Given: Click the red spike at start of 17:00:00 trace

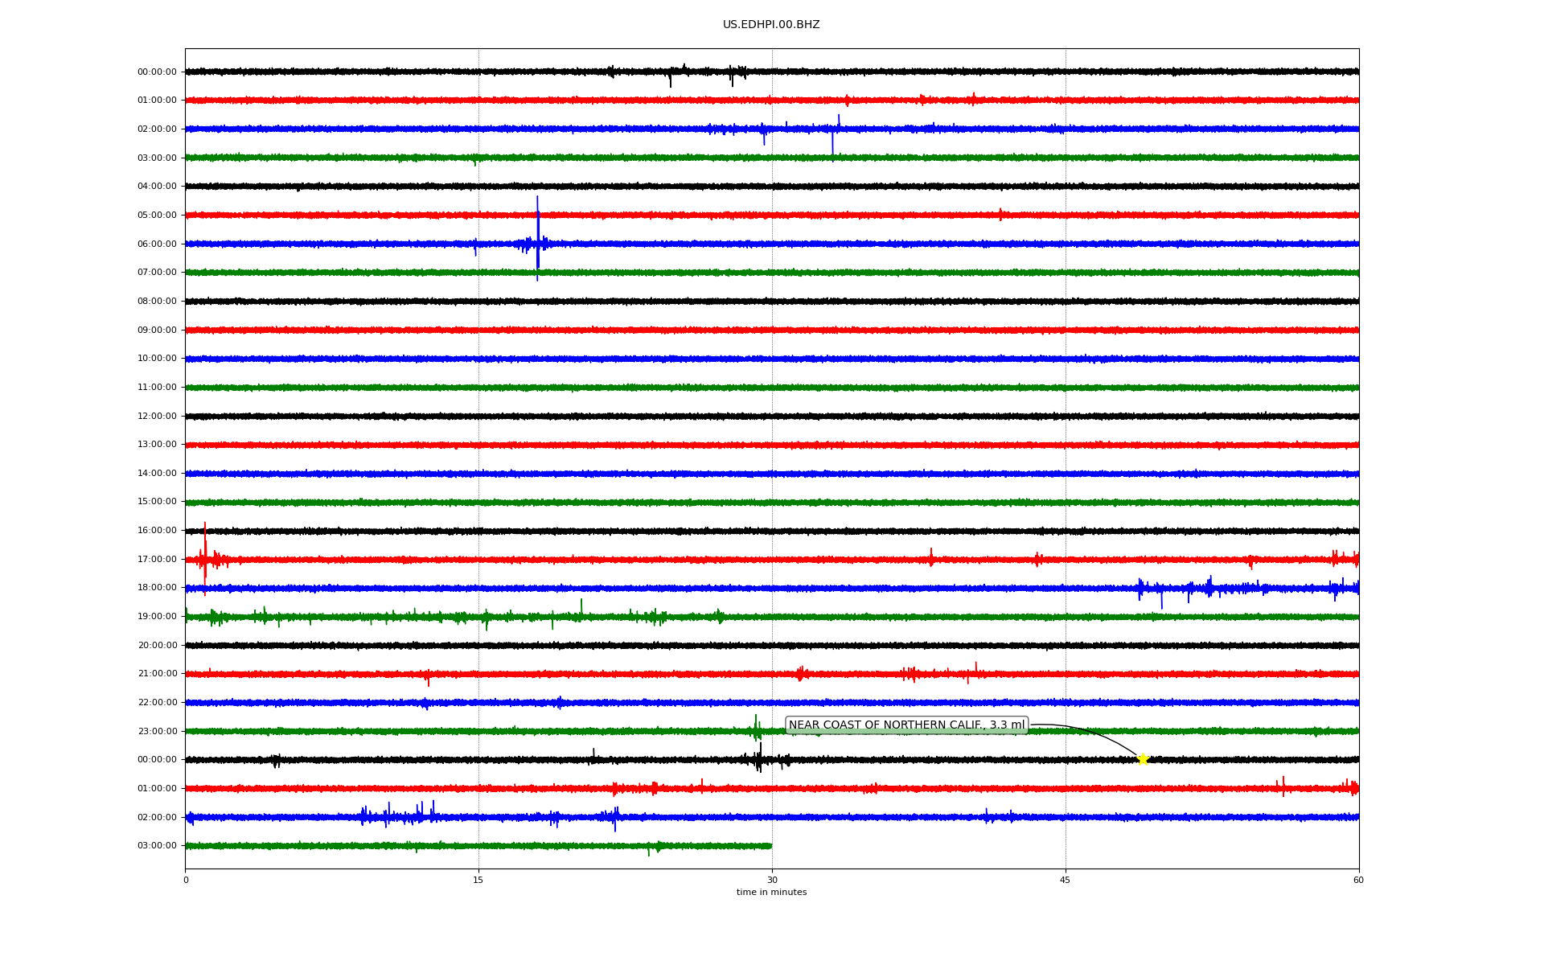Looking at the screenshot, I should (x=205, y=555).
